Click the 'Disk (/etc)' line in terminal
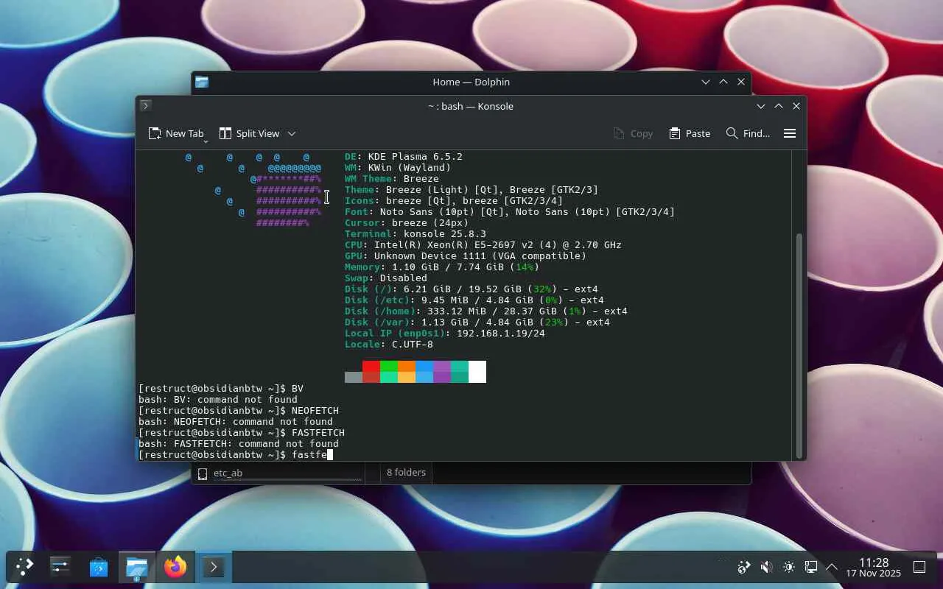Viewport: 943px width, 589px height. (x=474, y=300)
